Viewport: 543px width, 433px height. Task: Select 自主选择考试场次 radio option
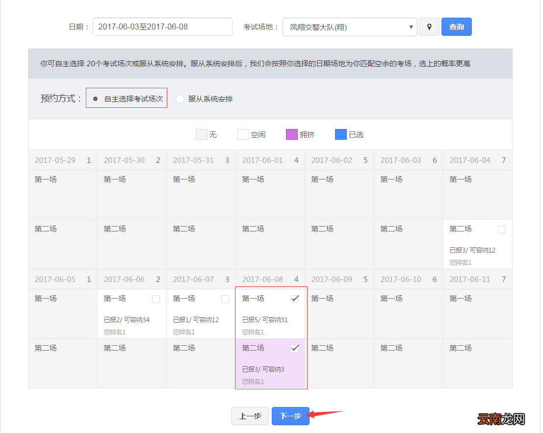96,99
